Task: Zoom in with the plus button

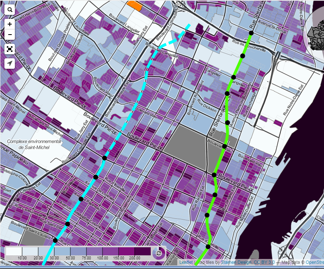Action: (10, 24)
